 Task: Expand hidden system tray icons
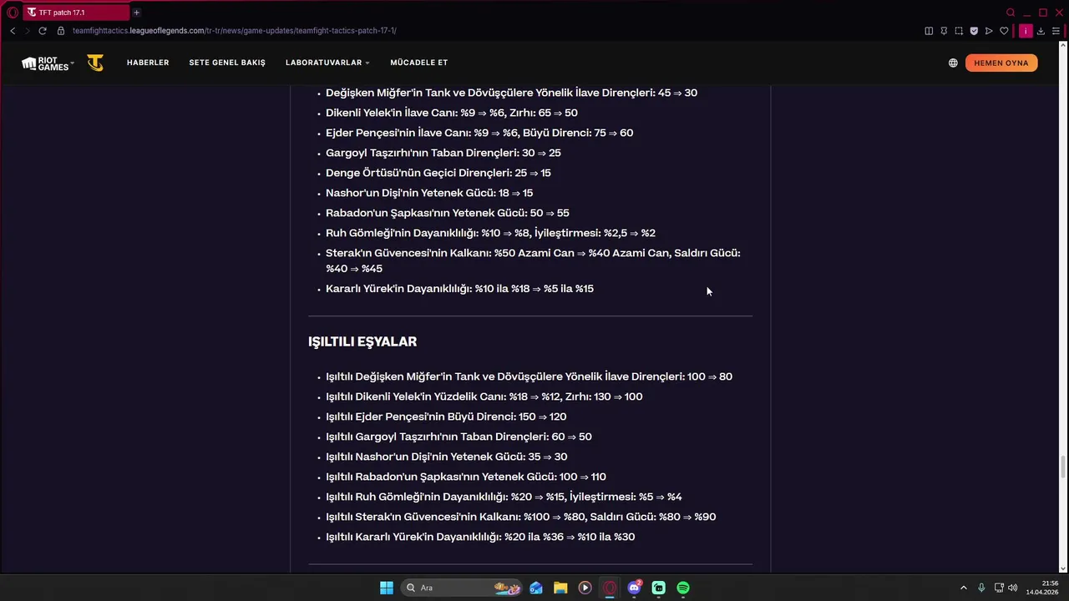point(963,588)
